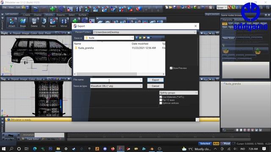Click the Export button

(x=155, y=80)
